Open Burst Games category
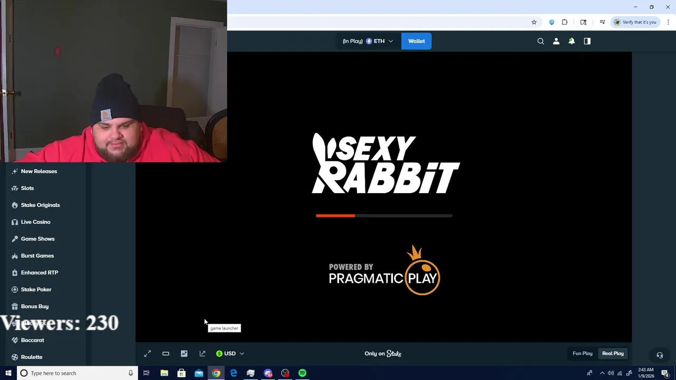The image size is (676, 380). click(x=37, y=255)
